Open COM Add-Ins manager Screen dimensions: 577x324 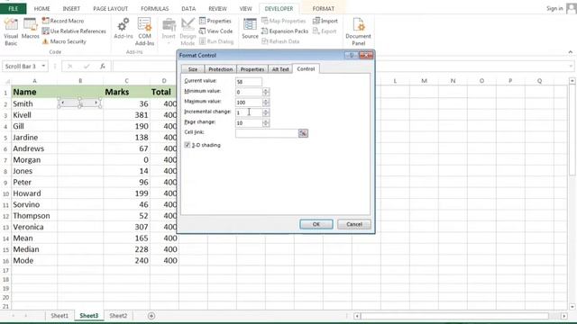[144, 32]
